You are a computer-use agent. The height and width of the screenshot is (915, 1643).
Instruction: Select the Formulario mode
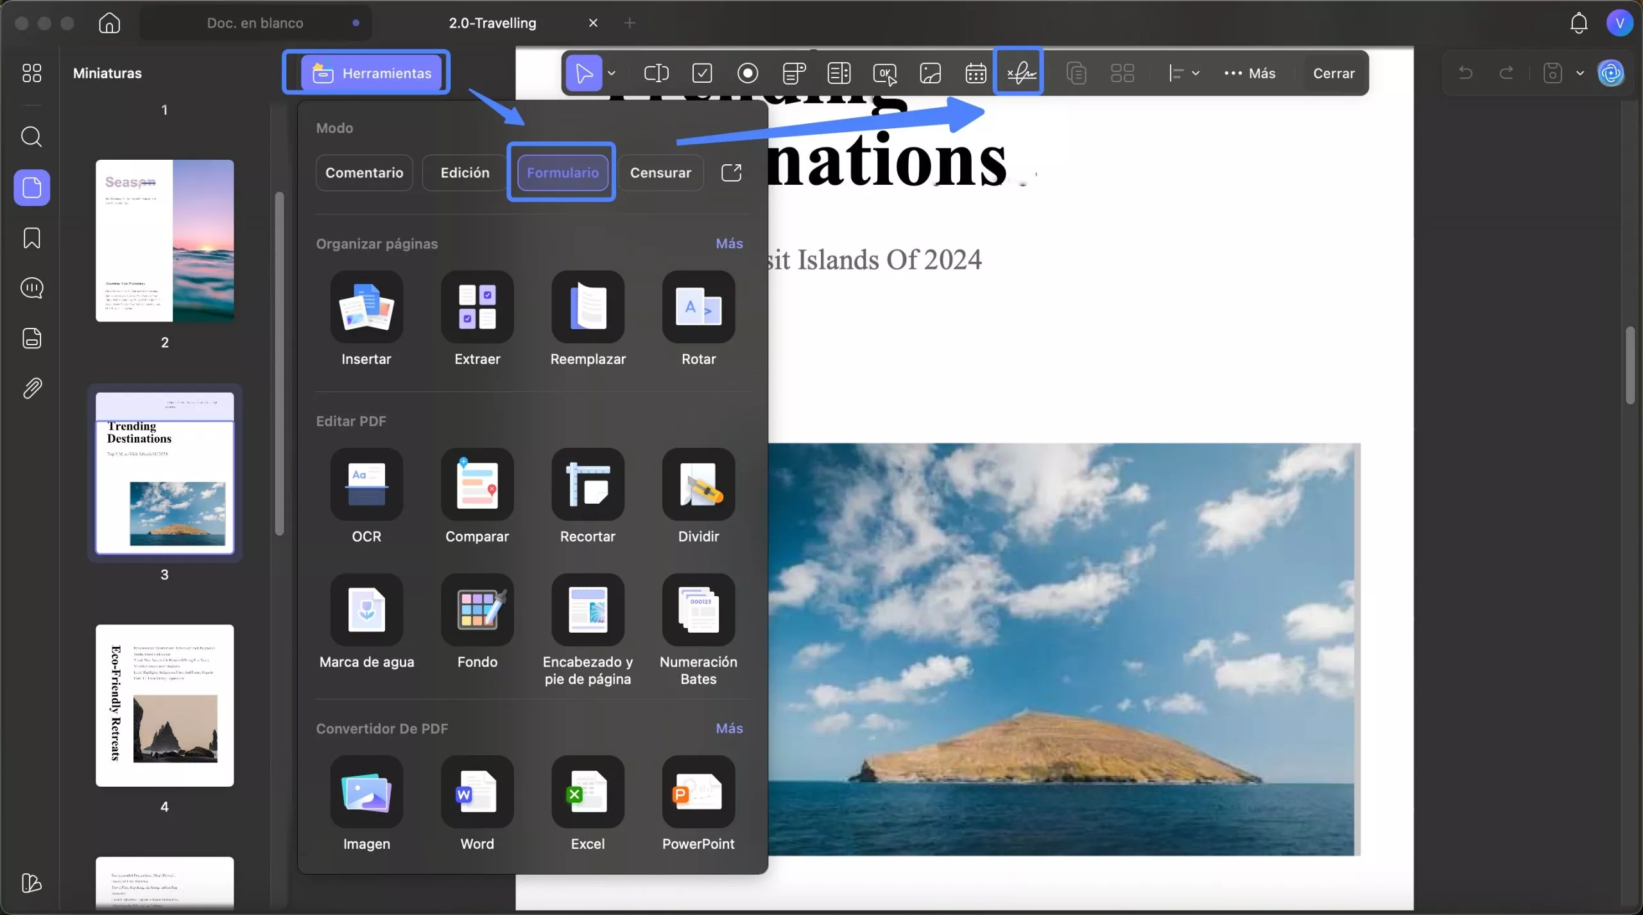point(563,173)
